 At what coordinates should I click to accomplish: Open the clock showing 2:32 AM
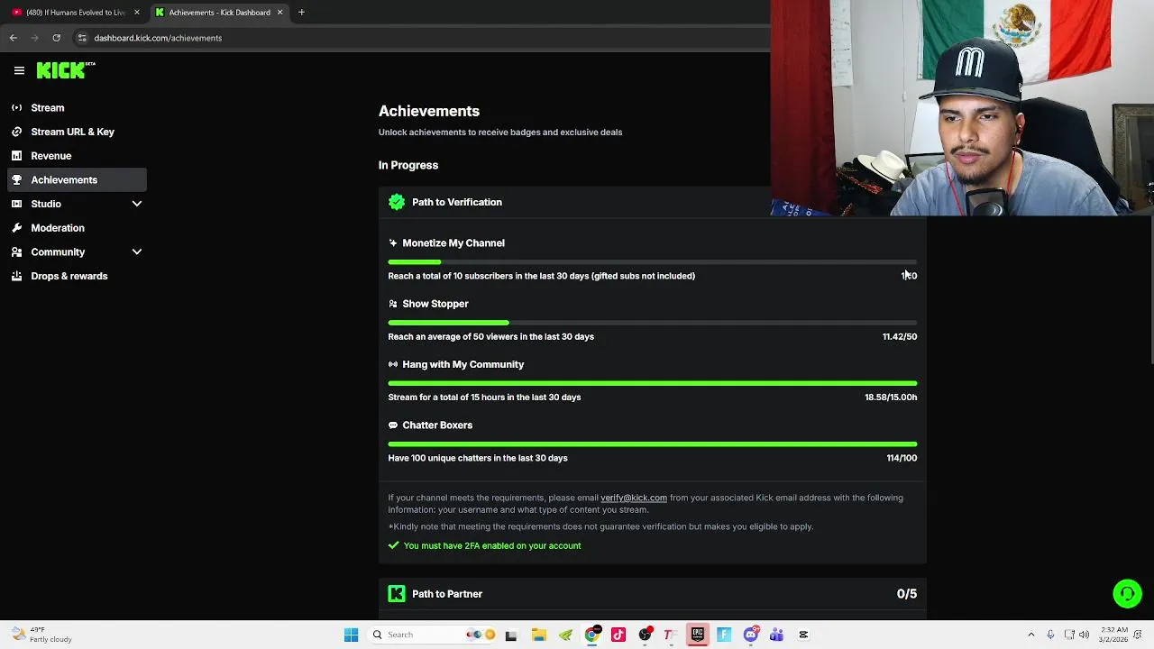point(1114,635)
